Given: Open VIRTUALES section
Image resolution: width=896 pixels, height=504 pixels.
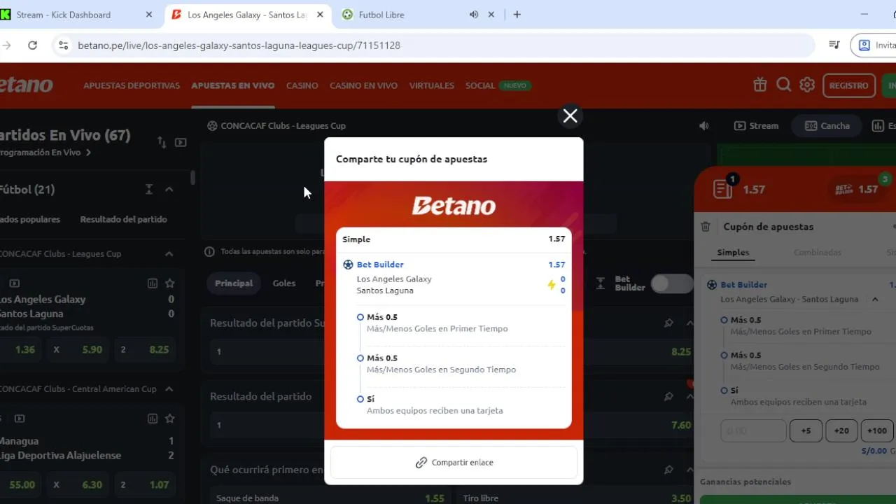Looking at the screenshot, I should [431, 85].
